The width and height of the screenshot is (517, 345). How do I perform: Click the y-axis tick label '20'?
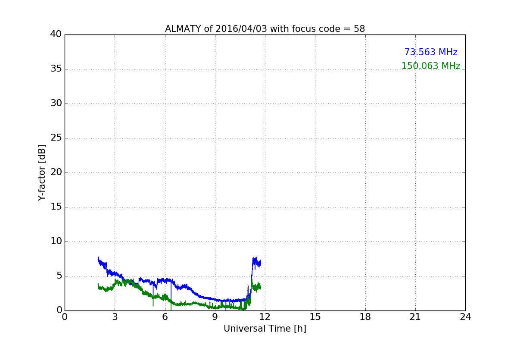[56, 172]
